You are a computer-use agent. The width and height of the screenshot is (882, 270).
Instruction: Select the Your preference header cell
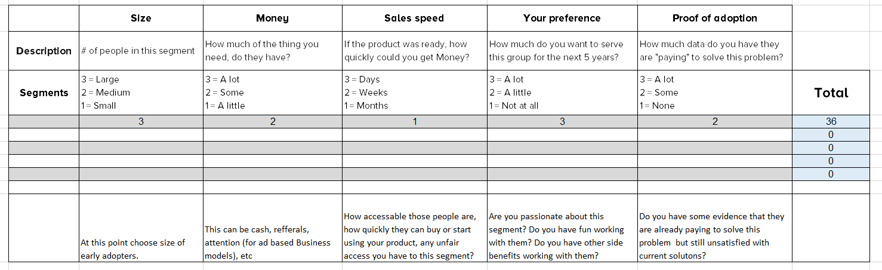(562, 18)
